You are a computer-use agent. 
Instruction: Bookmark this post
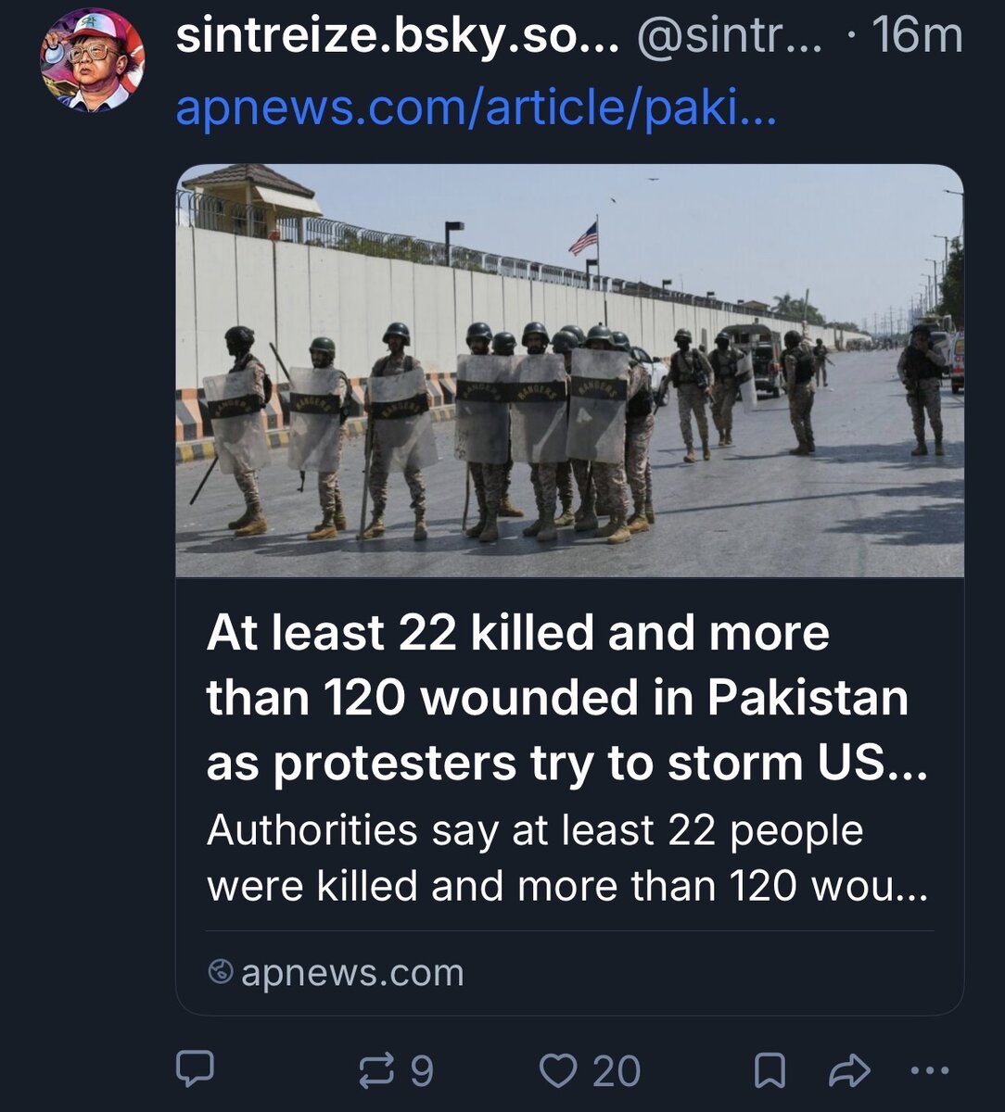(x=768, y=1071)
